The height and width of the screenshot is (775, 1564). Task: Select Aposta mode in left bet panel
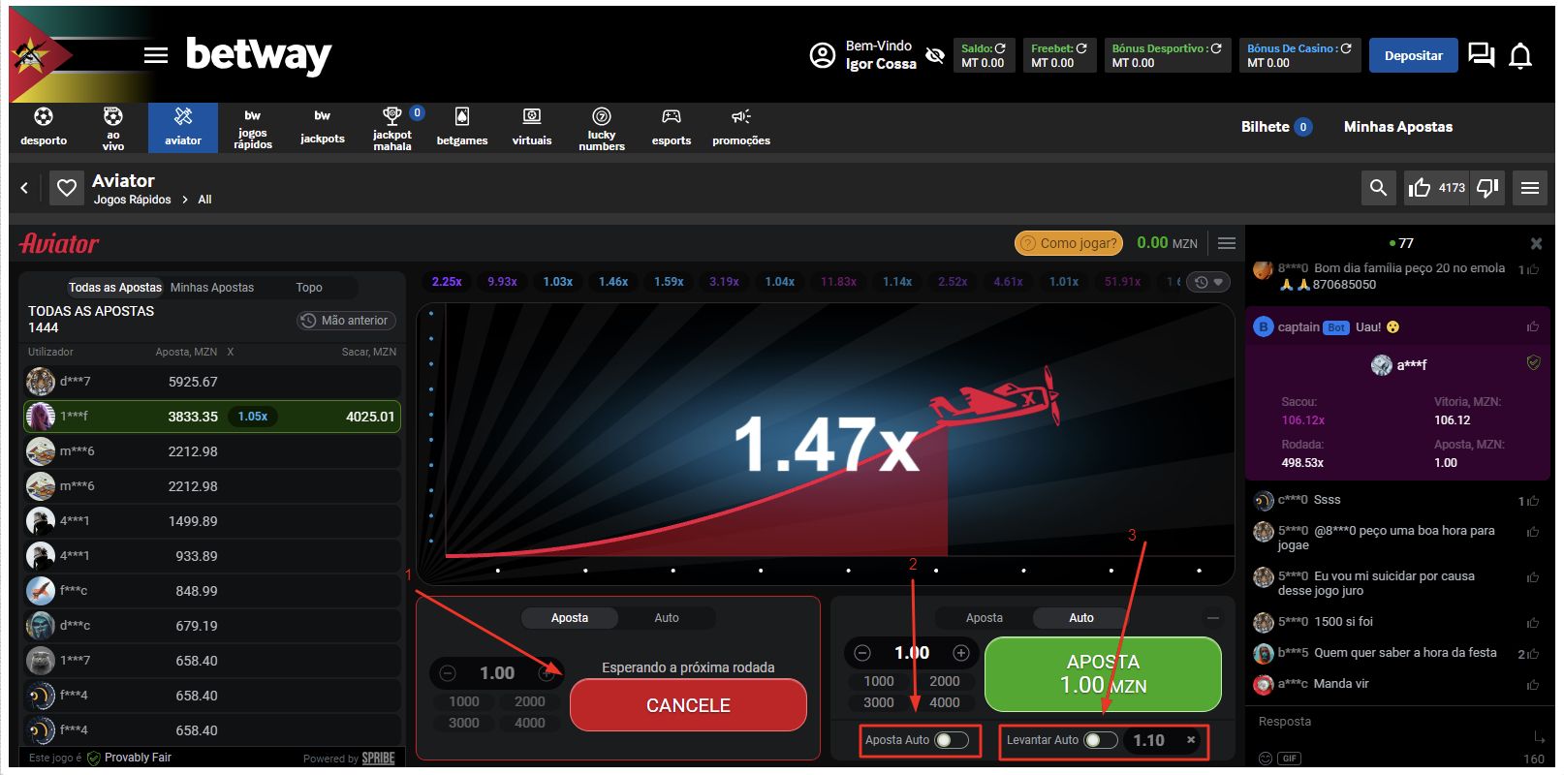click(570, 618)
